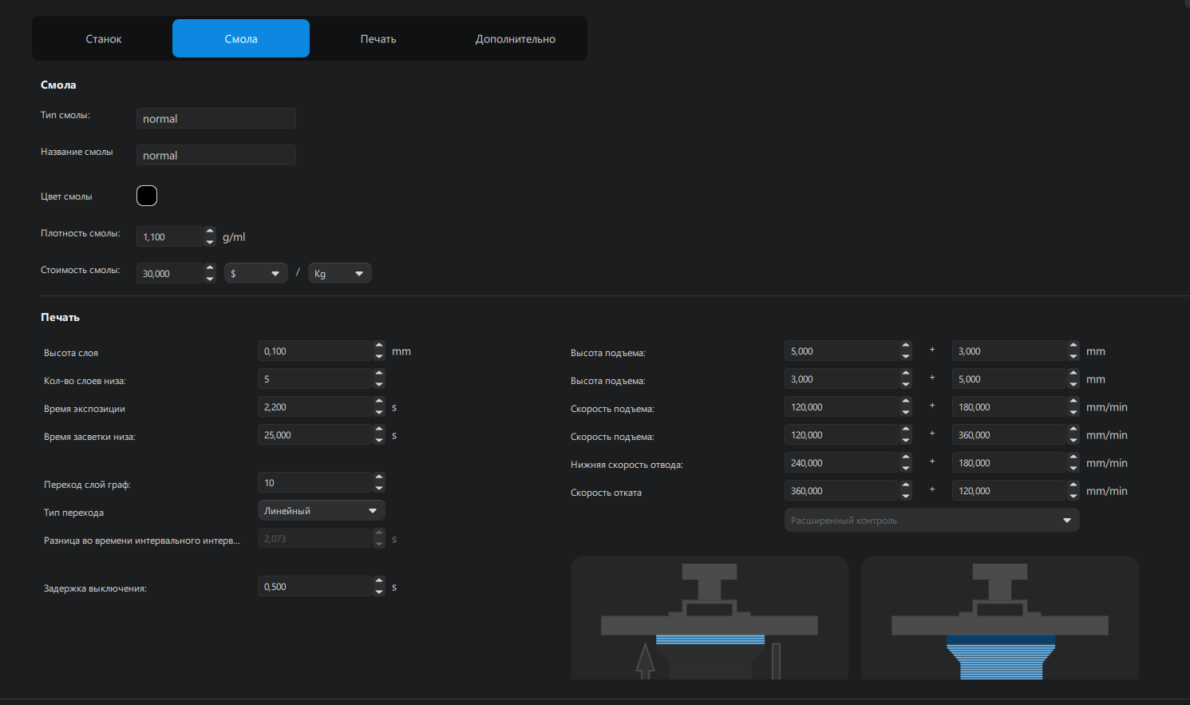Open the Тип перехода Линейный dropdown

pyautogui.click(x=321, y=511)
